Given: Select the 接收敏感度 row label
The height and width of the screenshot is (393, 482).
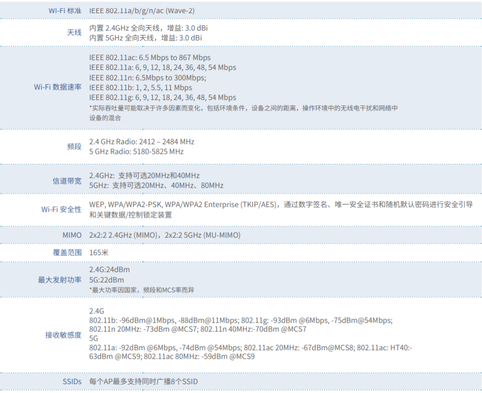Looking at the screenshot, I should [63, 335].
